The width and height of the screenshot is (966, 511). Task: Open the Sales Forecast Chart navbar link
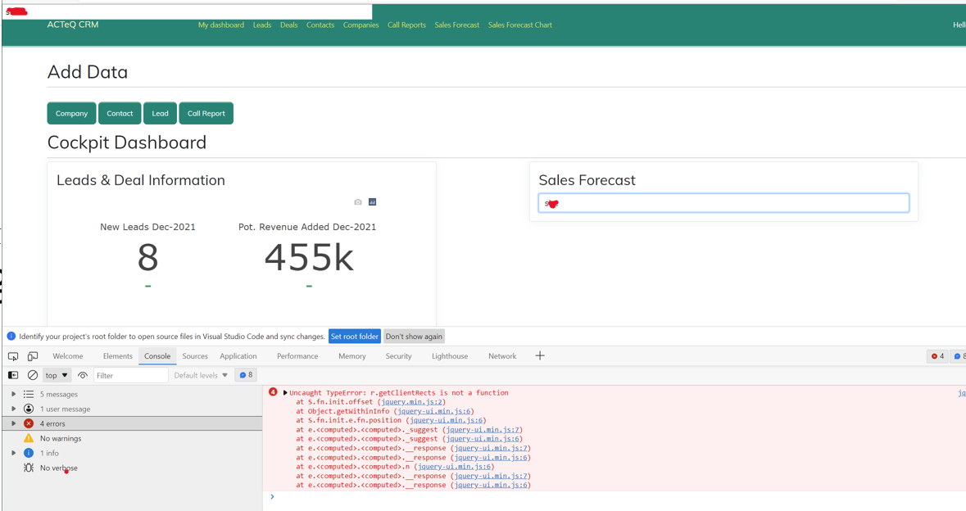(520, 25)
